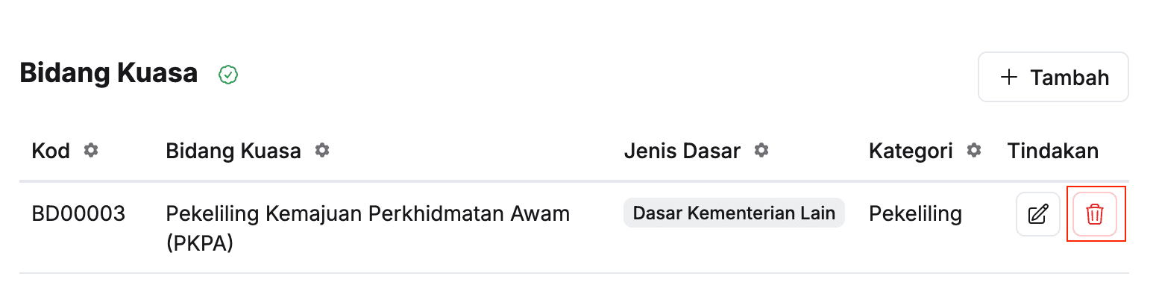
Task: Click the Bidang Kuasa section title
Action: (x=108, y=73)
